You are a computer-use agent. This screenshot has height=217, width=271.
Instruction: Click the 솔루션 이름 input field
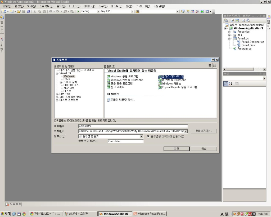[125, 141]
